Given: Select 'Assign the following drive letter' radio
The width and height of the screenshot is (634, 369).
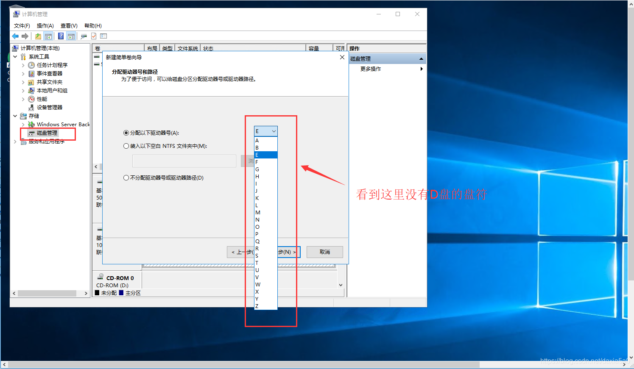Looking at the screenshot, I should click(126, 133).
